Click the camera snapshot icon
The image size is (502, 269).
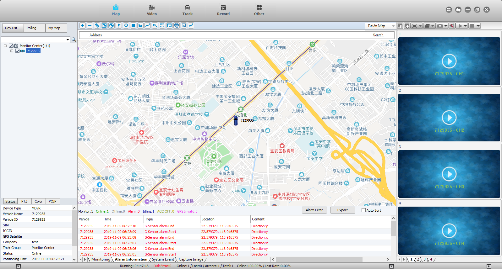pyautogui.click(x=440, y=26)
